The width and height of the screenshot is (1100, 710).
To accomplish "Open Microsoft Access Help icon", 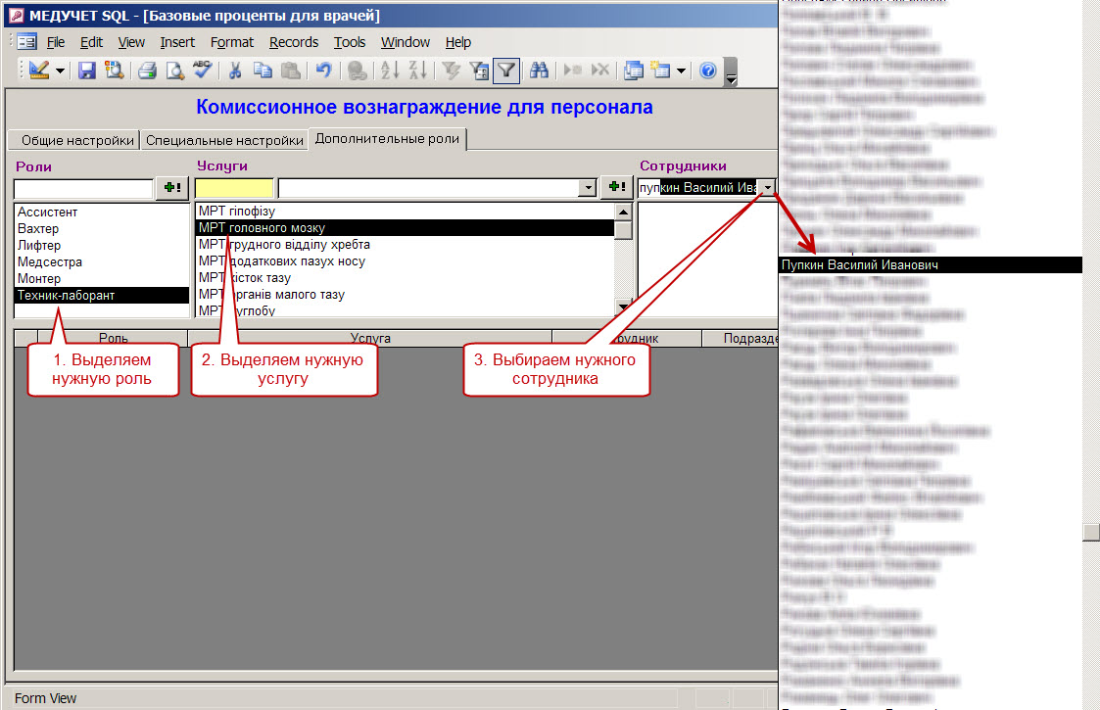I will coord(708,71).
